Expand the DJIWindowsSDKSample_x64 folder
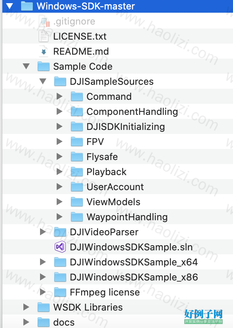Screen dimensions: 233x328 [x=43, y=262]
